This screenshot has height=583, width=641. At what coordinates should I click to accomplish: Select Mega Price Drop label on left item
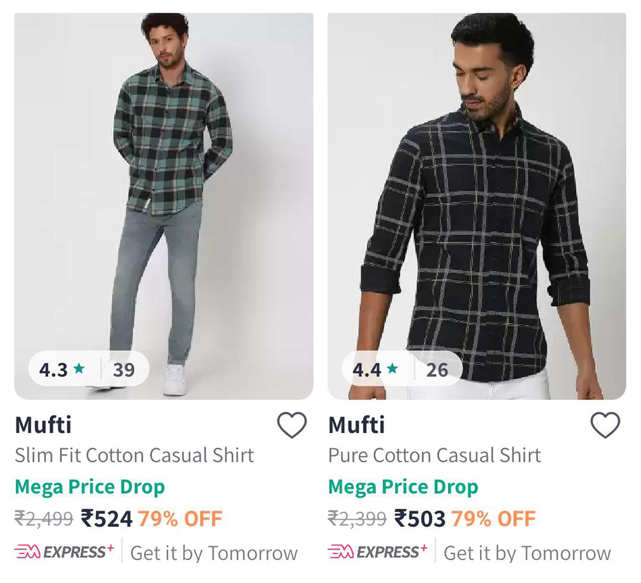click(90, 487)
